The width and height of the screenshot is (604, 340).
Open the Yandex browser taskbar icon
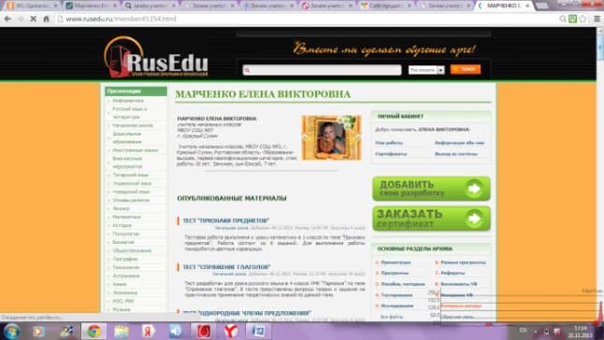231,332
